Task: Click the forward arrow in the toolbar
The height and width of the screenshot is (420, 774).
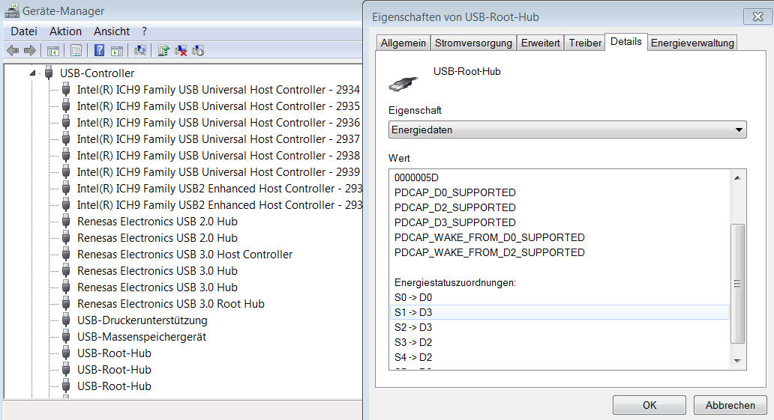Action: pyautogui.click(x=29, y=50)
